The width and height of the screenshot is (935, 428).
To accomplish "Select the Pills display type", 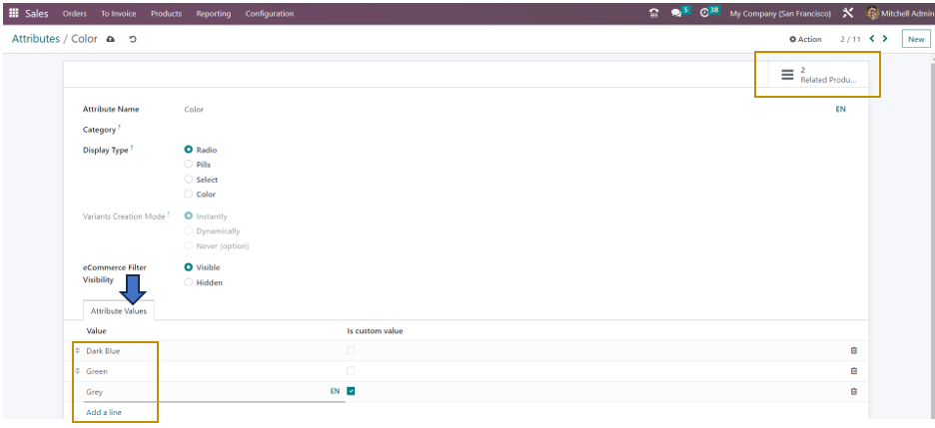I will tap(189, 165).
